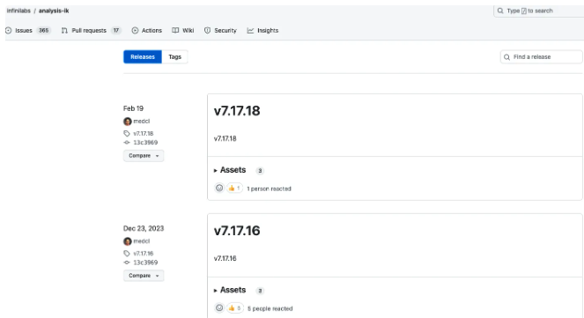Click the Dec 23, 2023 release date
This screenshot has width=584, height=318.
[x=144, y=228]
